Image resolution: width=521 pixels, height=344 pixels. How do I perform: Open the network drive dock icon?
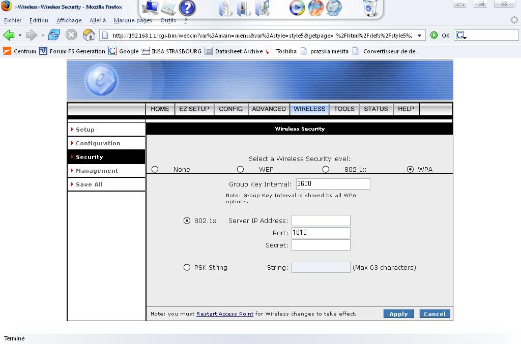169,8
